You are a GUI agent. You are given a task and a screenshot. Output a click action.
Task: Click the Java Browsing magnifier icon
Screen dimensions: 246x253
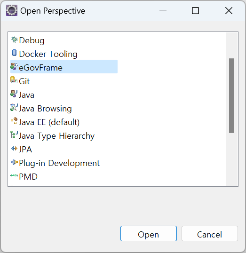(x=14, y=108)
